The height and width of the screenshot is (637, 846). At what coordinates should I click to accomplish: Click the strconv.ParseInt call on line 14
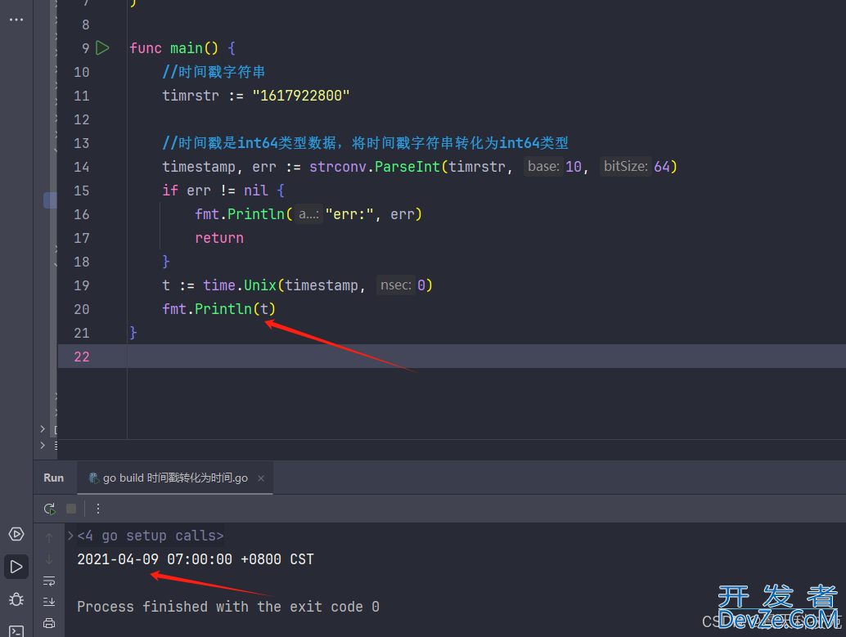click(375, 167)
